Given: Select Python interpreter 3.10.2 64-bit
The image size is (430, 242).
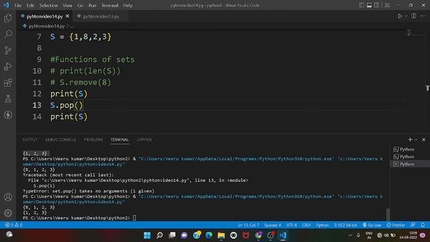Looking at the screenshot, I should [x=345, y=225].
